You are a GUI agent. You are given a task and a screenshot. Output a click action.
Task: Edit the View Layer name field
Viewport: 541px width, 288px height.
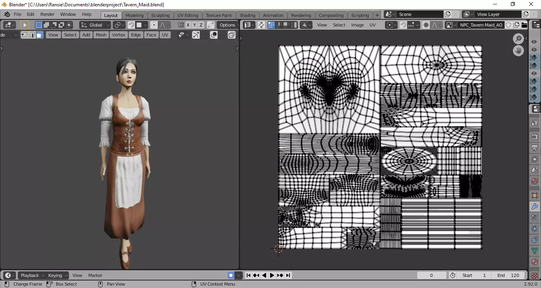pos(498,14)
